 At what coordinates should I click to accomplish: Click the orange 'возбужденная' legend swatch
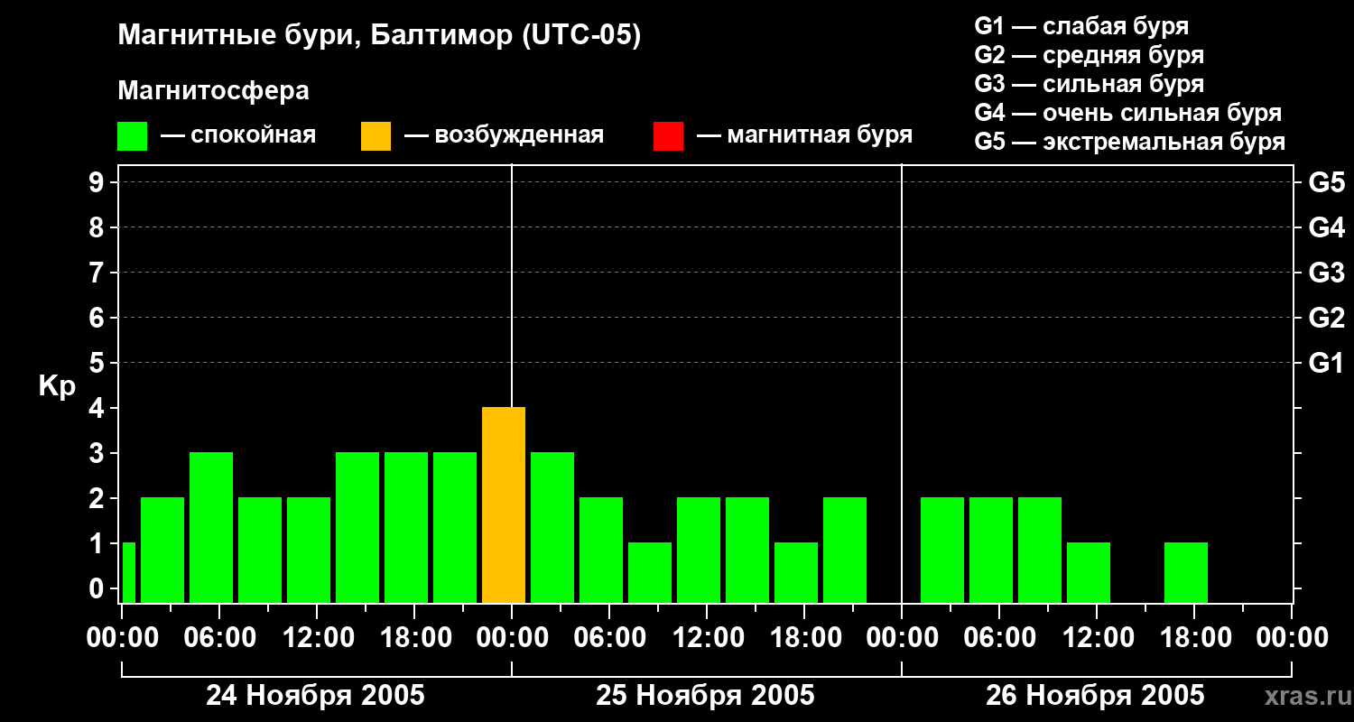[376, 136]
